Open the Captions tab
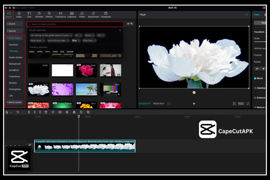Image resolution: width=270 pixels, height=180 pixels. [x=72, y=15]
